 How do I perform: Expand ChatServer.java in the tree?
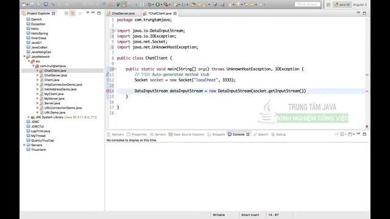[38, 75]
